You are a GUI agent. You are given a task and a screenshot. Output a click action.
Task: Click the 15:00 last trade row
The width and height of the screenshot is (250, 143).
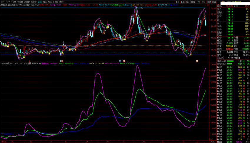[233, 142]
